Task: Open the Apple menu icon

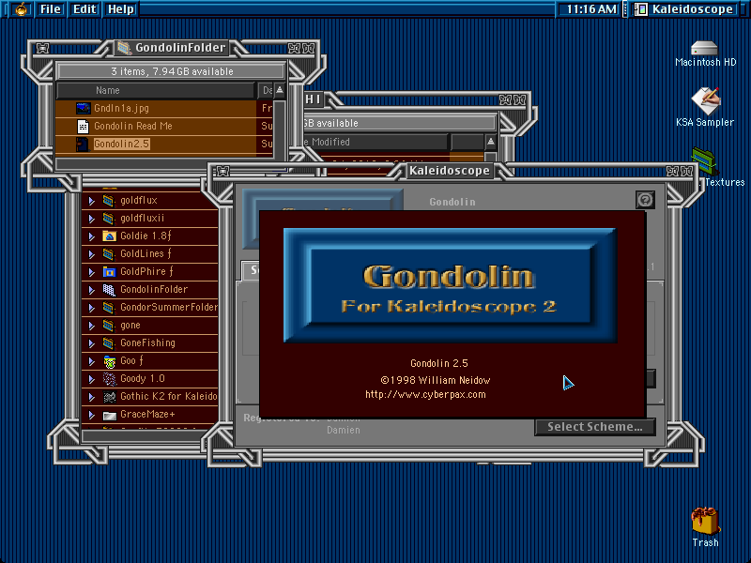Action: pyautogui.click(x=21, y=9)
